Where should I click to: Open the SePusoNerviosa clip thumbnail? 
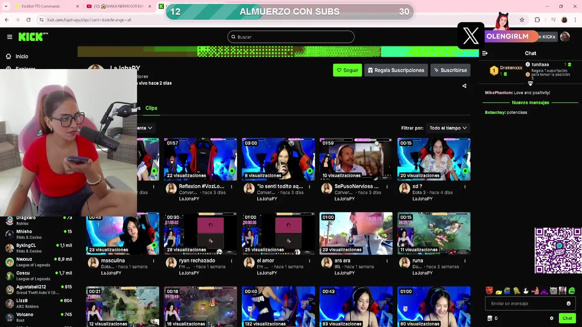[x=356, y=159]
